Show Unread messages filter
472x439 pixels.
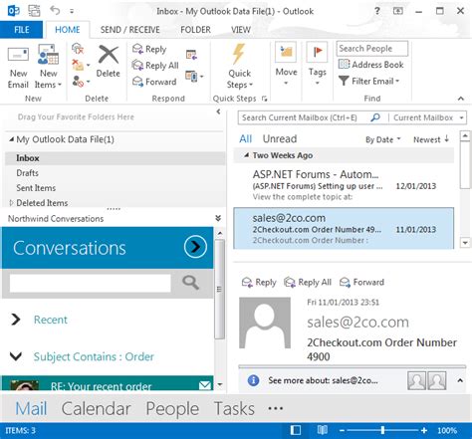[x=280, y=138]
